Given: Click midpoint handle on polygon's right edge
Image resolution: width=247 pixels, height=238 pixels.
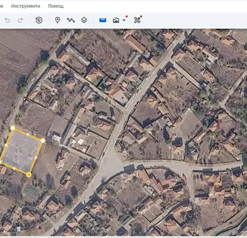Looking at the screenshot, I should pos(36,158).
